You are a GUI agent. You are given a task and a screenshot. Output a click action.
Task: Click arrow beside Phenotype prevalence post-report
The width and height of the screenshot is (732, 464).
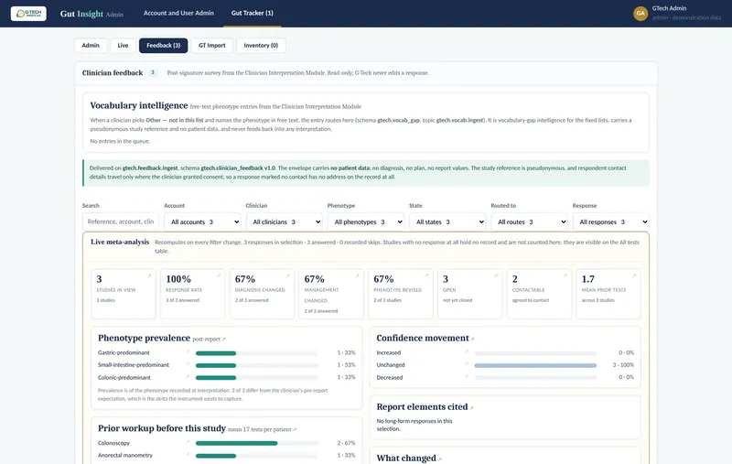point(224,340)
